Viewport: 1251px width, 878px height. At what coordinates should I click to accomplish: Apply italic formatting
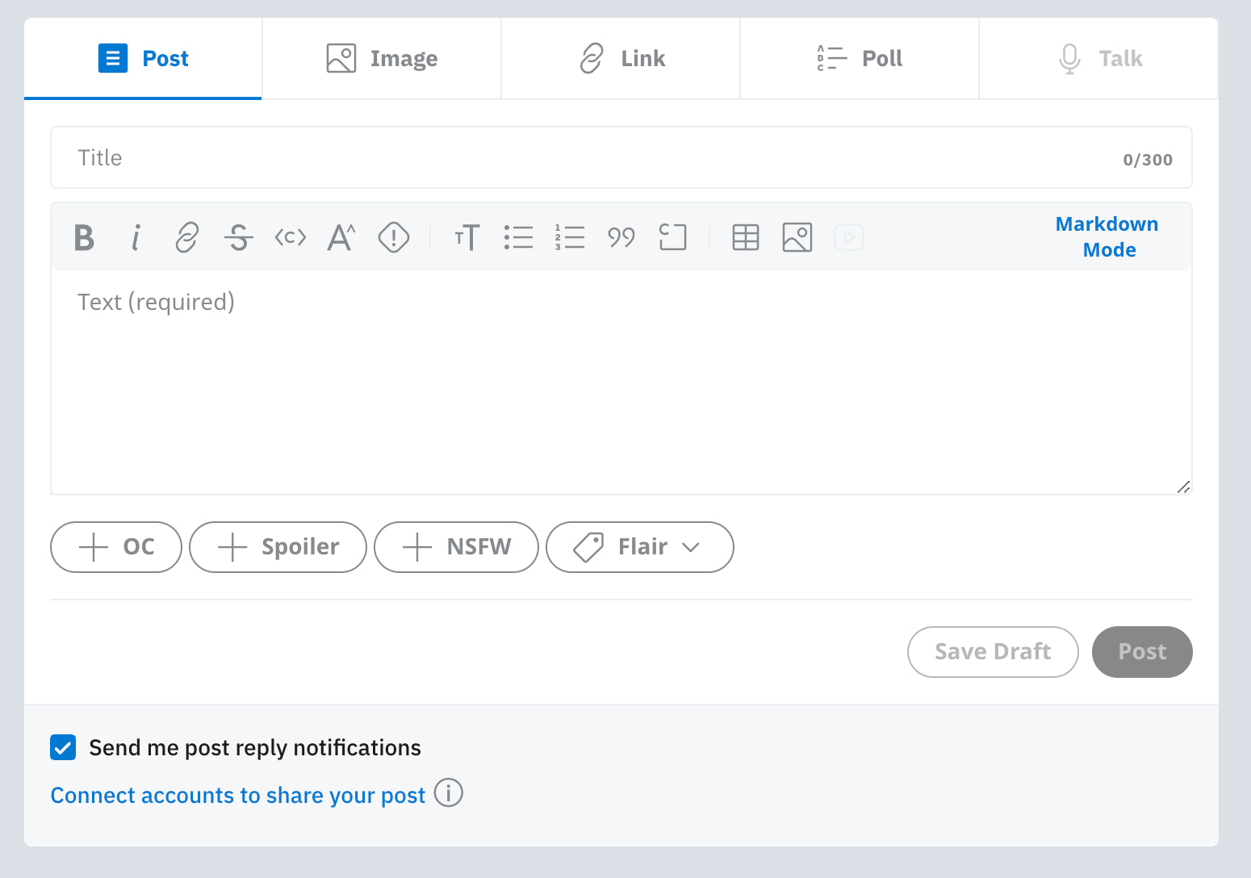136,238
